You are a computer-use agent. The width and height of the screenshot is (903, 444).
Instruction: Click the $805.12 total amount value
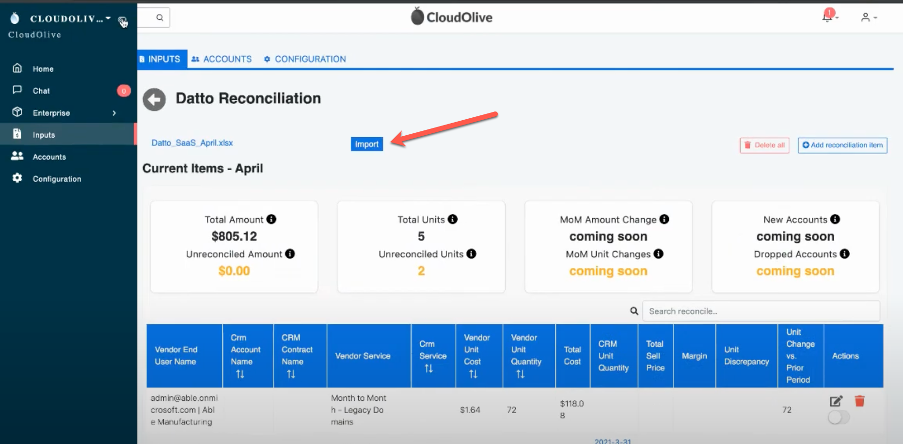(x=234, y=236)
